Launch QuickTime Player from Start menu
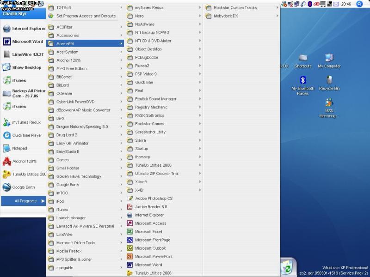Viewport: 370px width, 277px height. (24, 135)
